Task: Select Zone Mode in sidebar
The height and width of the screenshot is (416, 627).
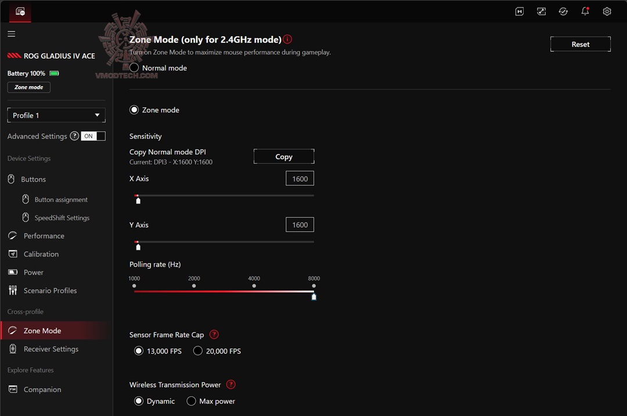Action: click(56, 331)
